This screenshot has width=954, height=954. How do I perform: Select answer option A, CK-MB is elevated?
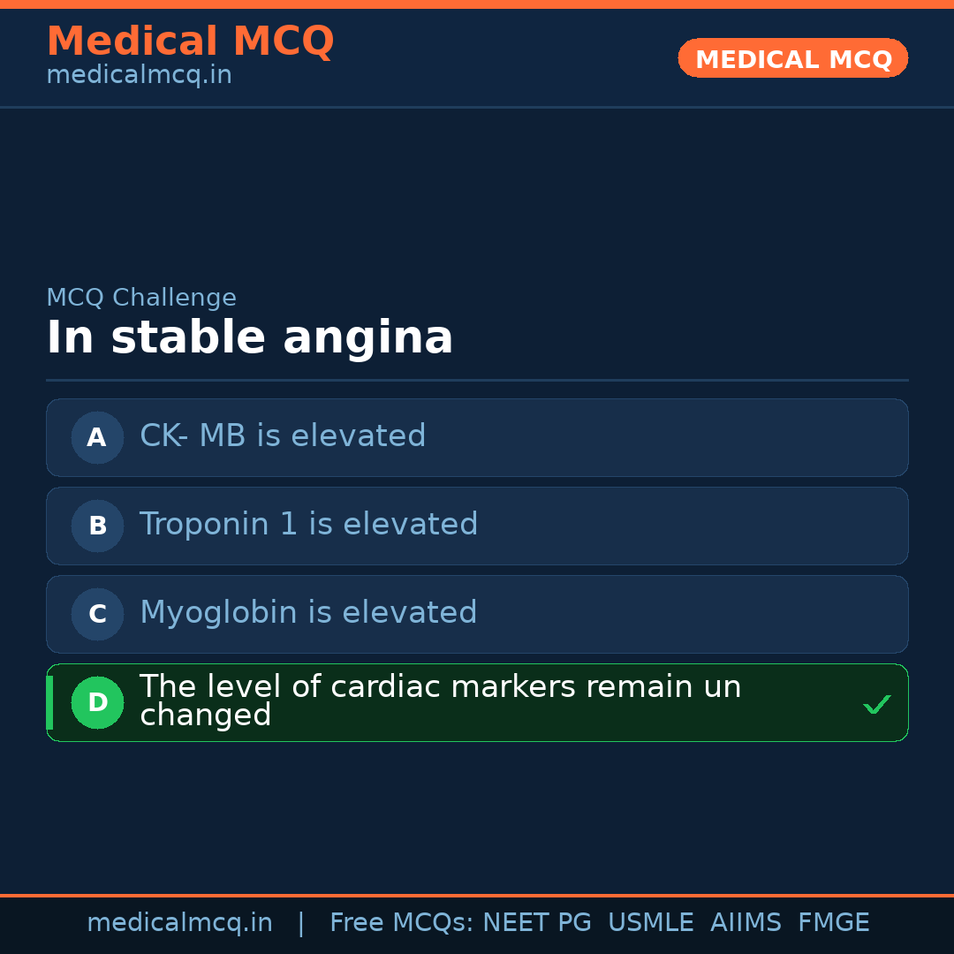tap(477, 437)
